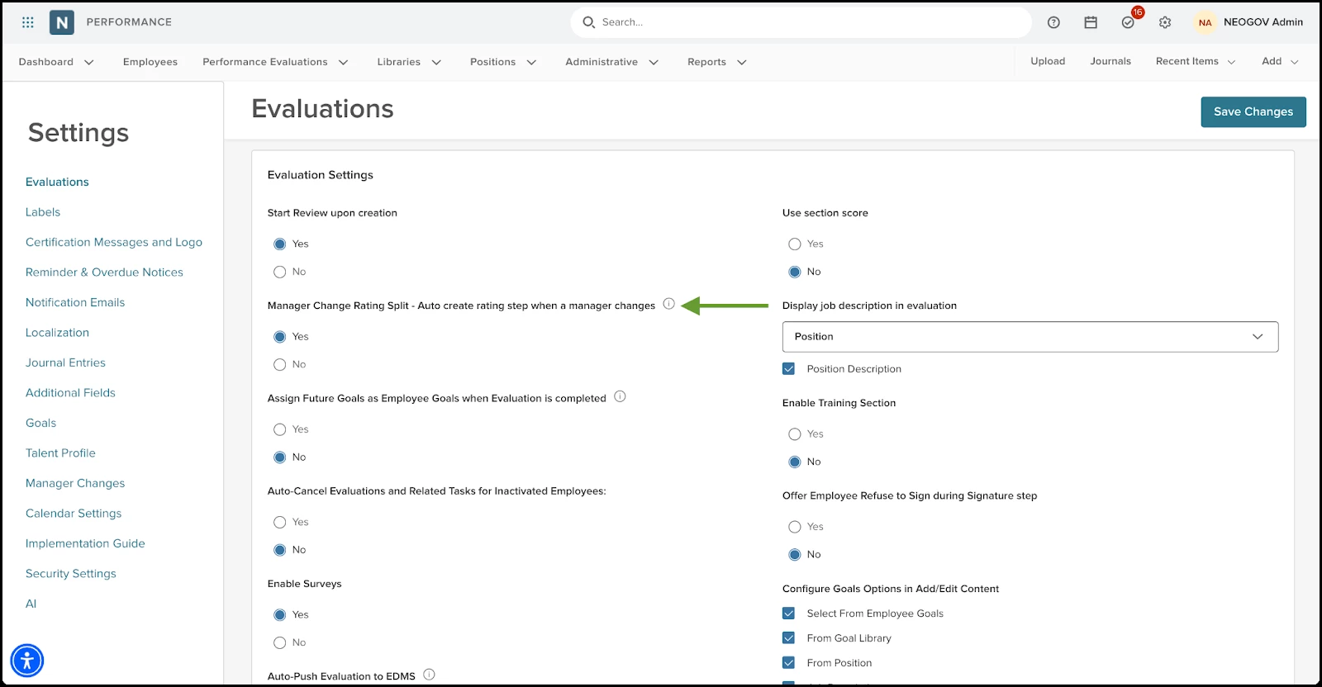Click the Save Changes button
Viewport: 1322px width, 687px height.
1253,112
